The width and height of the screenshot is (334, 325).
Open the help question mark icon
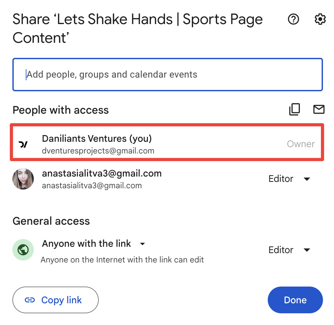tap(294, 20)
